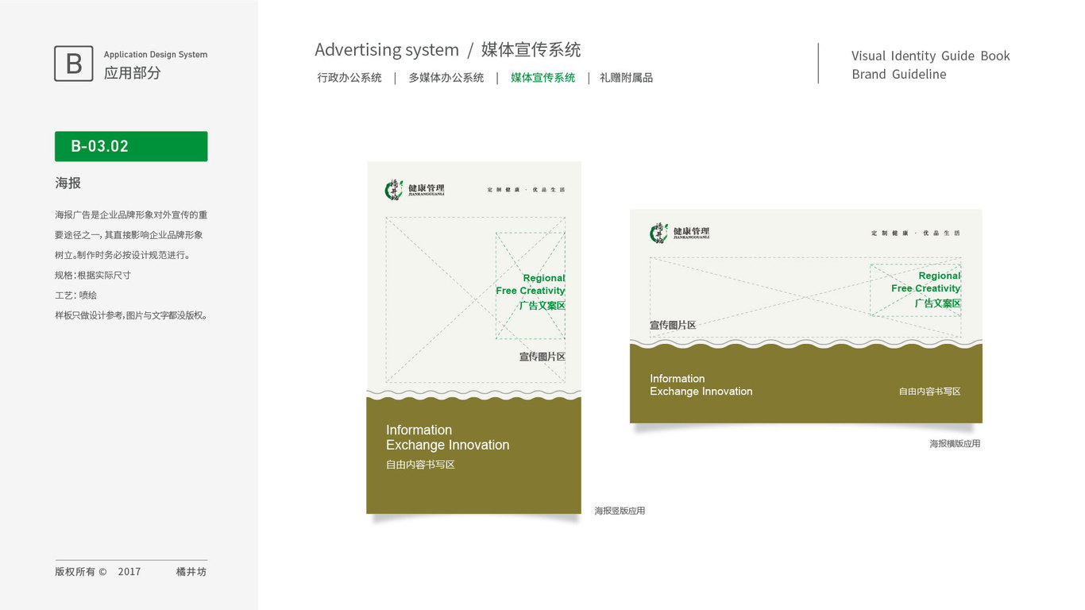Viewport: 1085px width, 610px height.
Task: Click the Advertising system page title
Action: (387, 49)
